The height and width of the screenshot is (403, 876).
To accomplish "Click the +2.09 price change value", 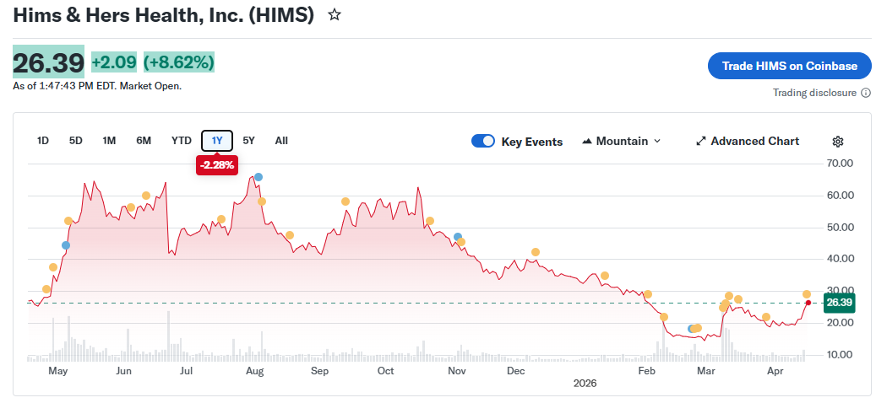I will pyautogui.click(x=114, y=62).
